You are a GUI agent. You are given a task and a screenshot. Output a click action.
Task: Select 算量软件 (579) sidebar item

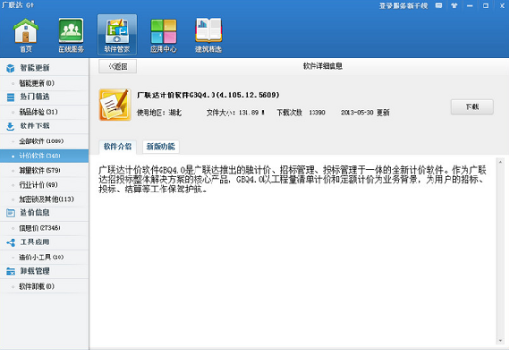click(x=44, y=171)
